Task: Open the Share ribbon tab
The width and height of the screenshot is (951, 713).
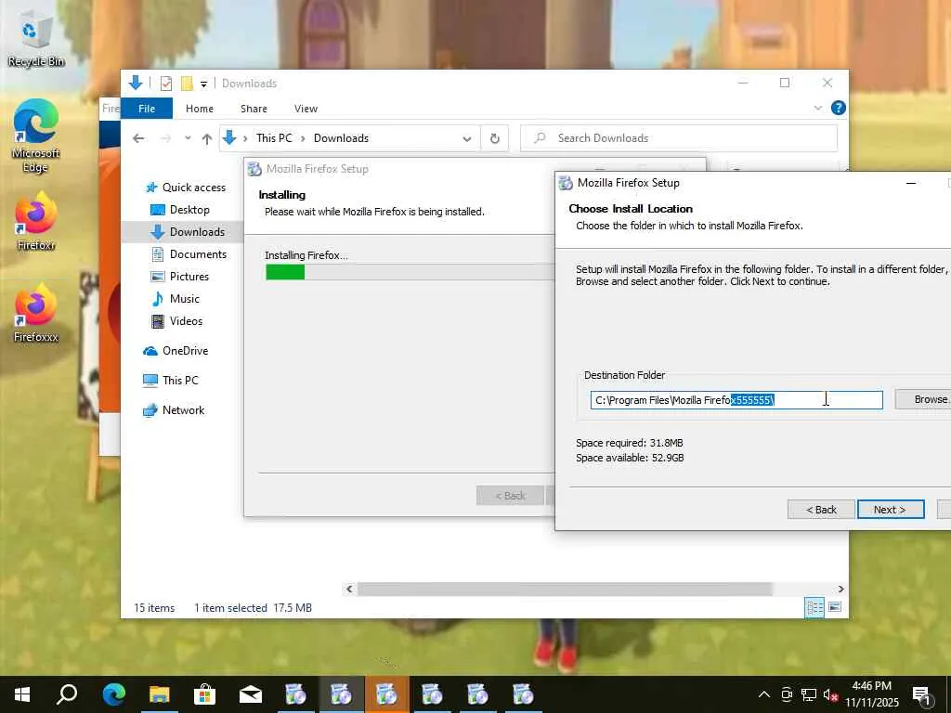Action: point(254,109)
